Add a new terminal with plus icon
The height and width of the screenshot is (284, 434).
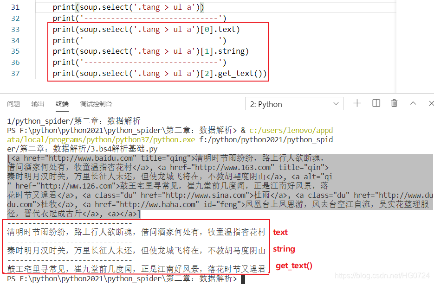click(357, 103)
